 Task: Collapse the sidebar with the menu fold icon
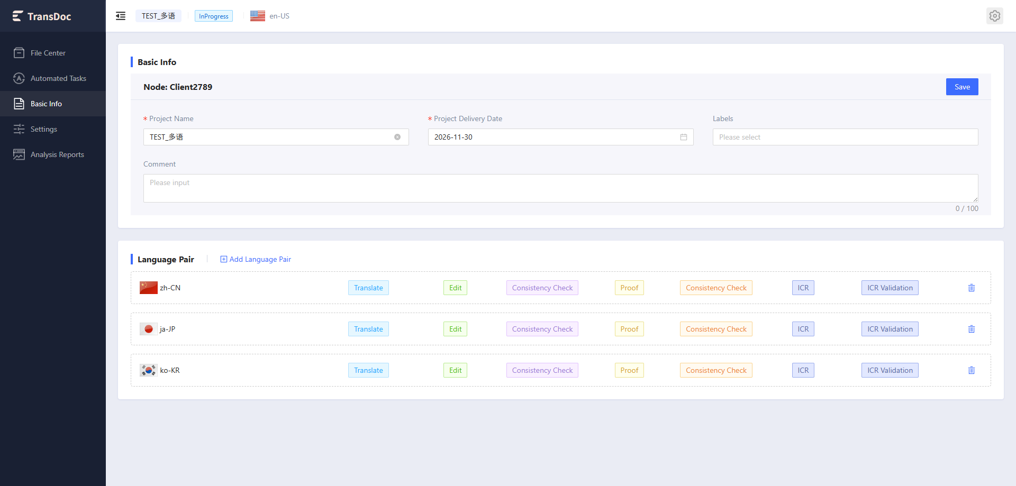click(121, 16)
